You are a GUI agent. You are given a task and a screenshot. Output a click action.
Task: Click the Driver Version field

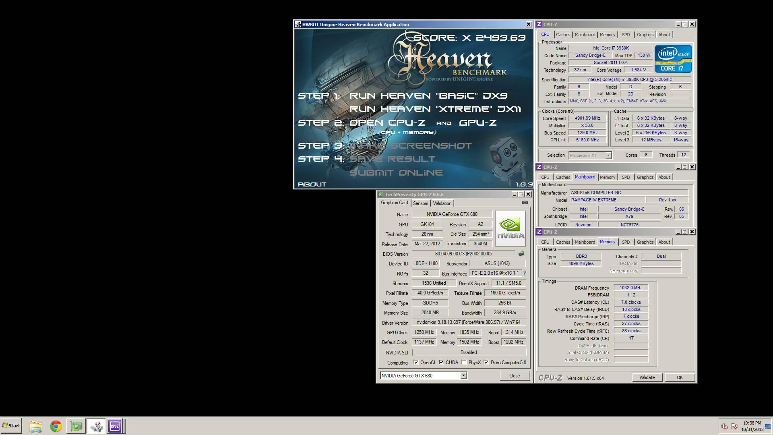pos(469,322)
